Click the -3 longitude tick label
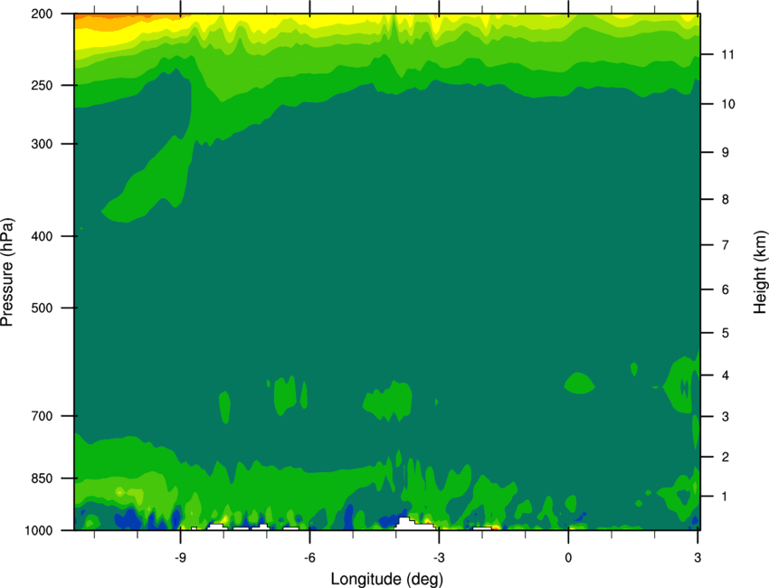This screenshot has height=588, width=769. click(439, 557)
